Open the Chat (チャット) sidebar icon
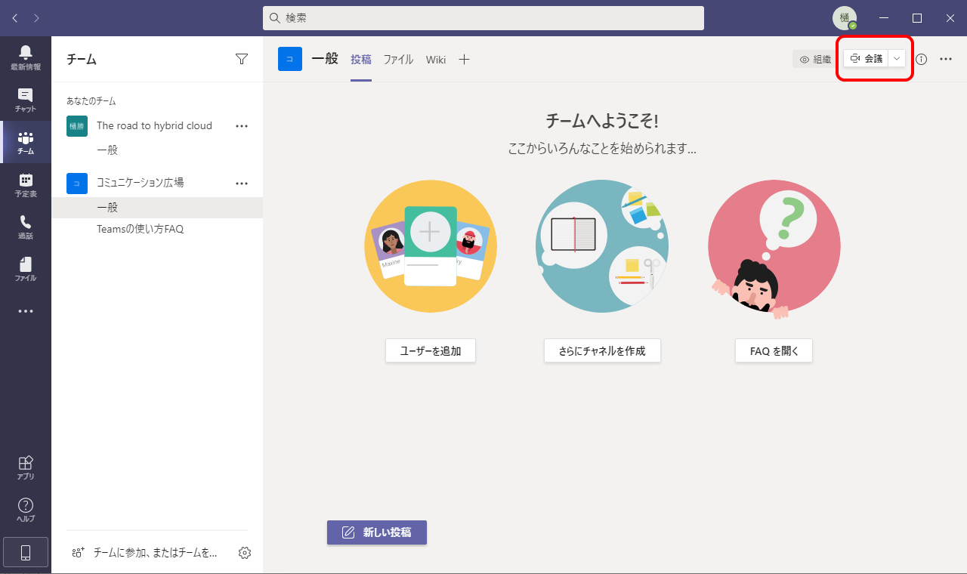 pyautogui.click(x=26, y=100)
